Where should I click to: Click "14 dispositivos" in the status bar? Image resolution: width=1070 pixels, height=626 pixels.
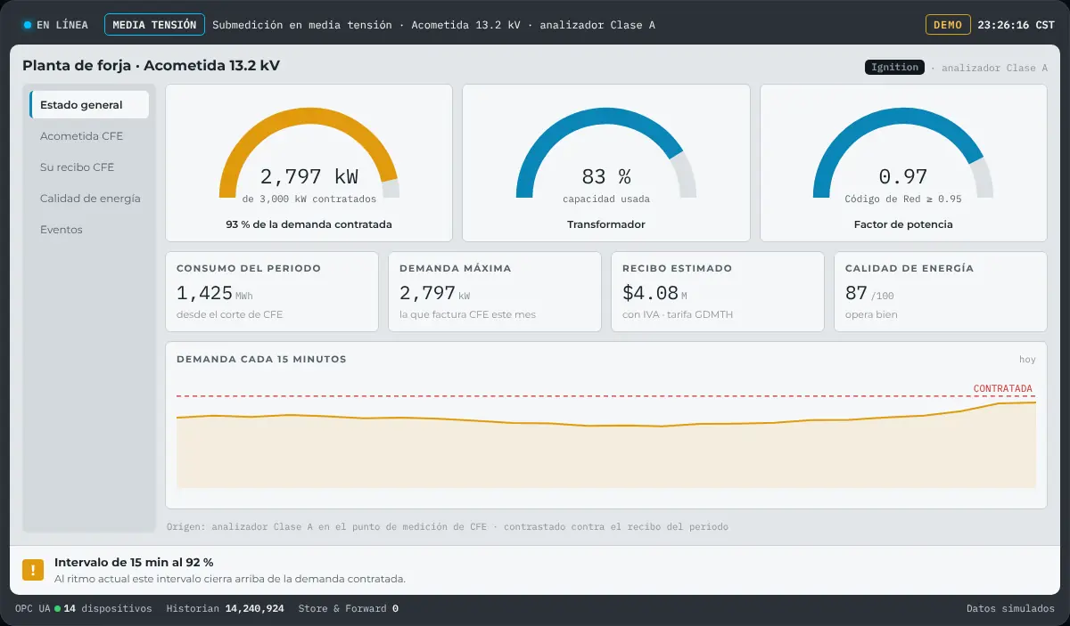click(108, 609)
